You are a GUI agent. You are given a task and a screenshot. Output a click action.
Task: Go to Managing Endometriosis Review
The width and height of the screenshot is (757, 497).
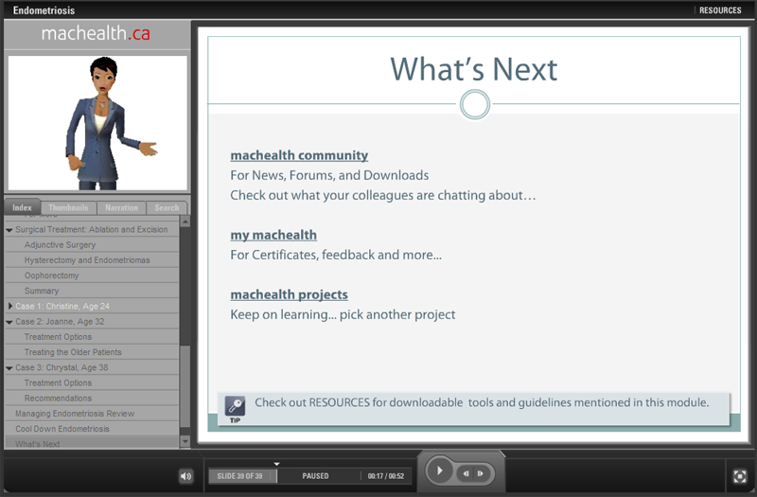coord(92,414)
